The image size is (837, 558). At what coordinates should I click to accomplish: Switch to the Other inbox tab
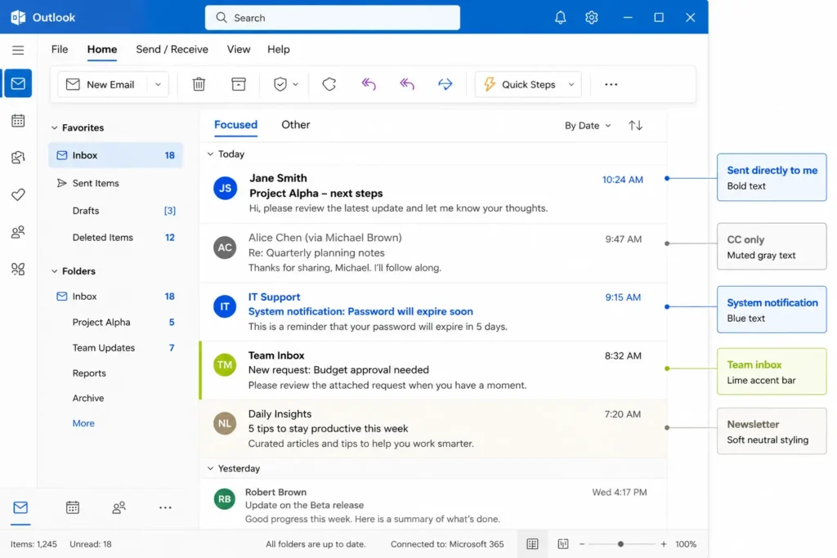(295, 125)
